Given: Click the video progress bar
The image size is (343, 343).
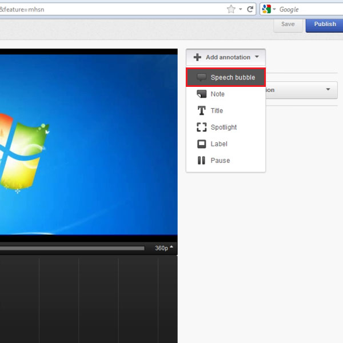Looking at the screenshot, I should pos(72,248).
